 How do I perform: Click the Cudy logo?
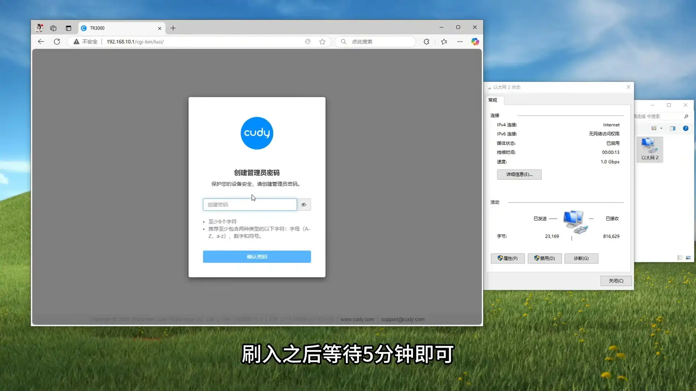(257, 133)
